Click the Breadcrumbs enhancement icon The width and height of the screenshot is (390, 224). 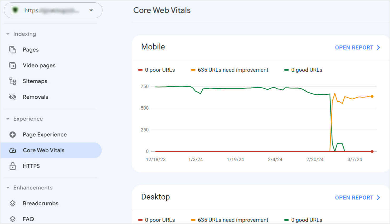coord(12,203)
